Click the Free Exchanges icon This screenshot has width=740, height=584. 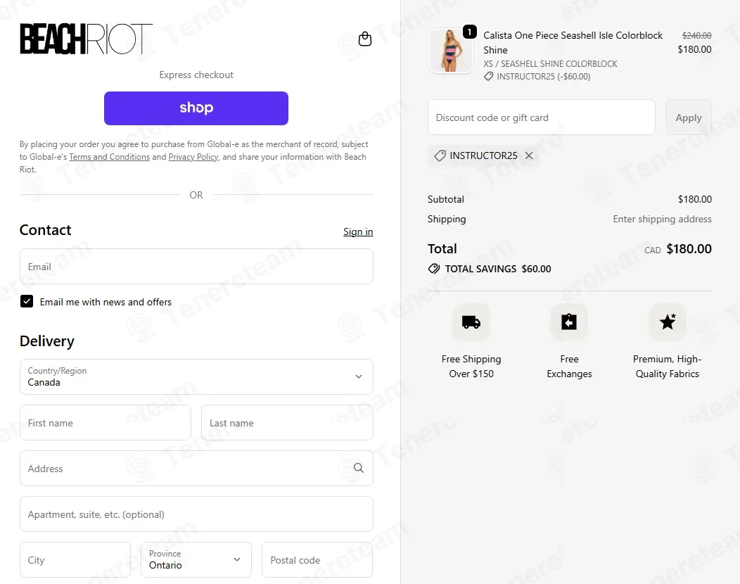569,322
